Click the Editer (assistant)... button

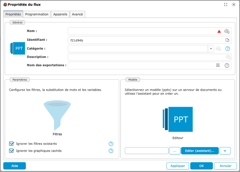pos(200,151)
